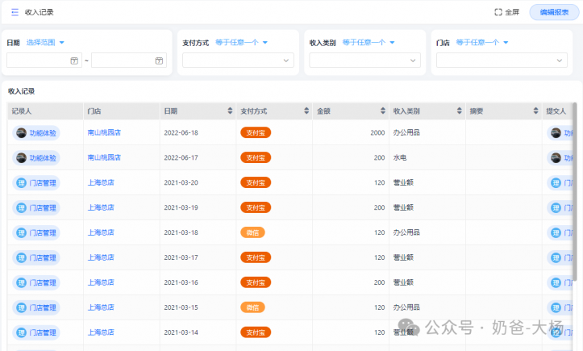Open the 门店 filter combo box

[500, 61]
